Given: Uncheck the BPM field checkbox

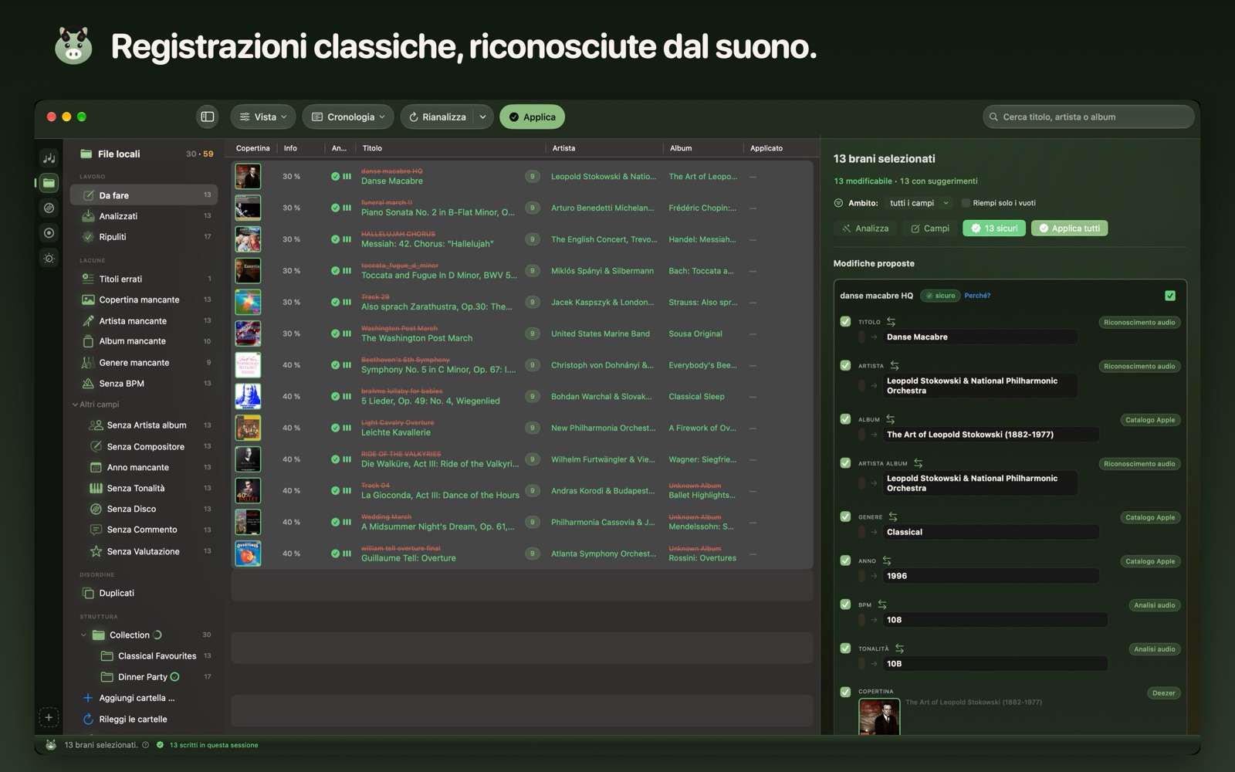Looking at the screenshot, I should point(845,604).
